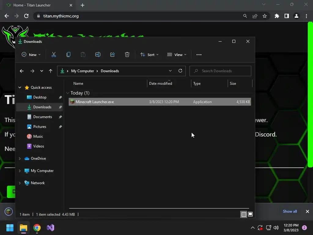Click Google Chrome taskbar icon
313x235 pixels.
point(37,228)
